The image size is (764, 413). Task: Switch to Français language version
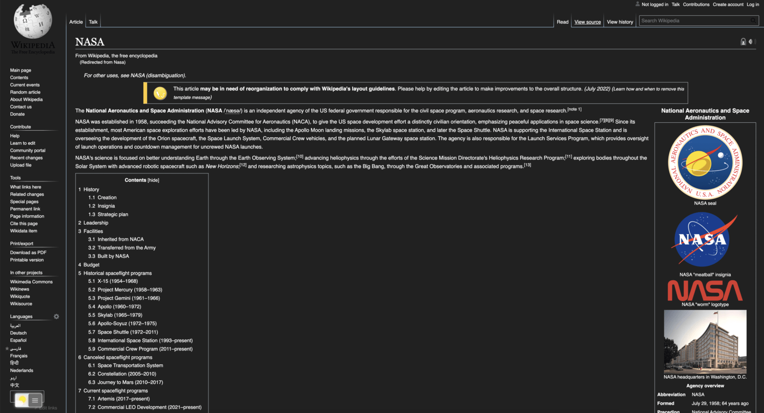19,356
